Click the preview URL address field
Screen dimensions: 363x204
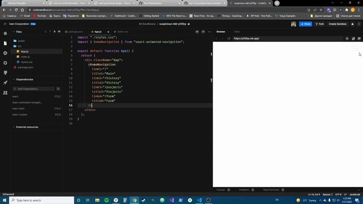[x=288, y=39]
